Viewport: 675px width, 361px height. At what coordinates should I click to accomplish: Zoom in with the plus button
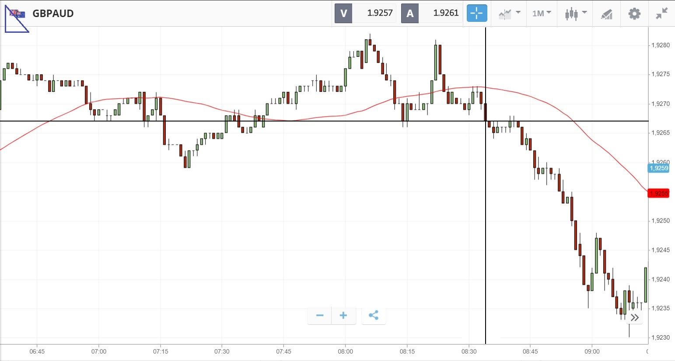point(343,316)
